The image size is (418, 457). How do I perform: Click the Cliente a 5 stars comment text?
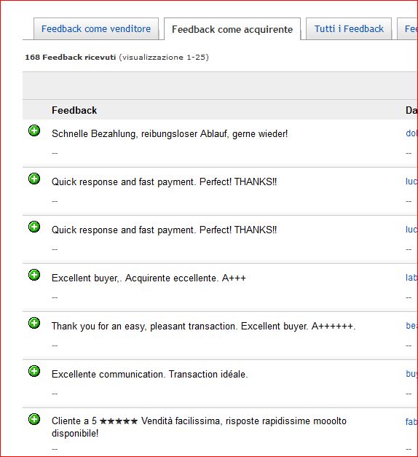tap(199, 427)
